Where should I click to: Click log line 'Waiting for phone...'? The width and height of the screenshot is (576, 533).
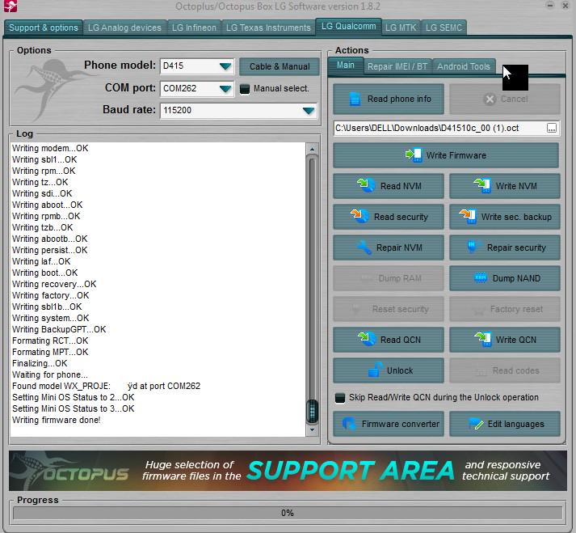coord(49,374)
